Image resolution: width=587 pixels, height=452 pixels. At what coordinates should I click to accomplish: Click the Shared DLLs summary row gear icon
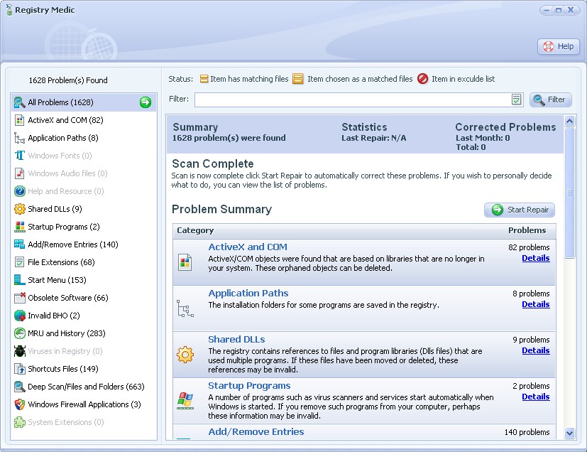185,355
